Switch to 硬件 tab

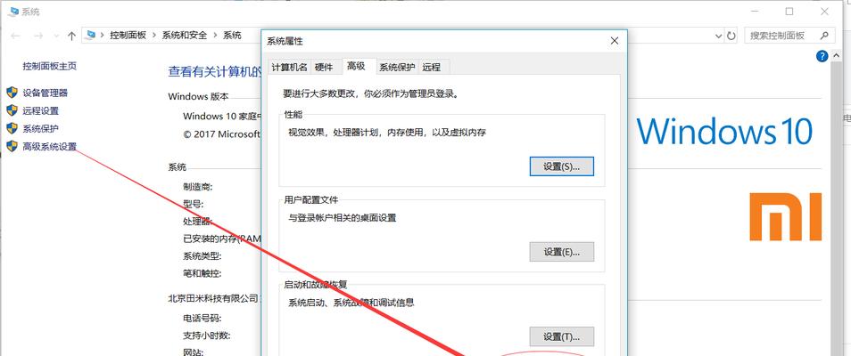[324, 67]
